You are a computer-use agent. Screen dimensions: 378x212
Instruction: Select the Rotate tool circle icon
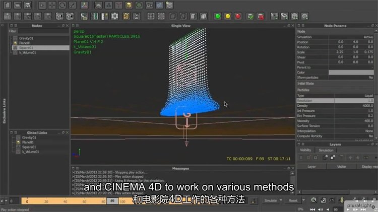tap(62, 5)
